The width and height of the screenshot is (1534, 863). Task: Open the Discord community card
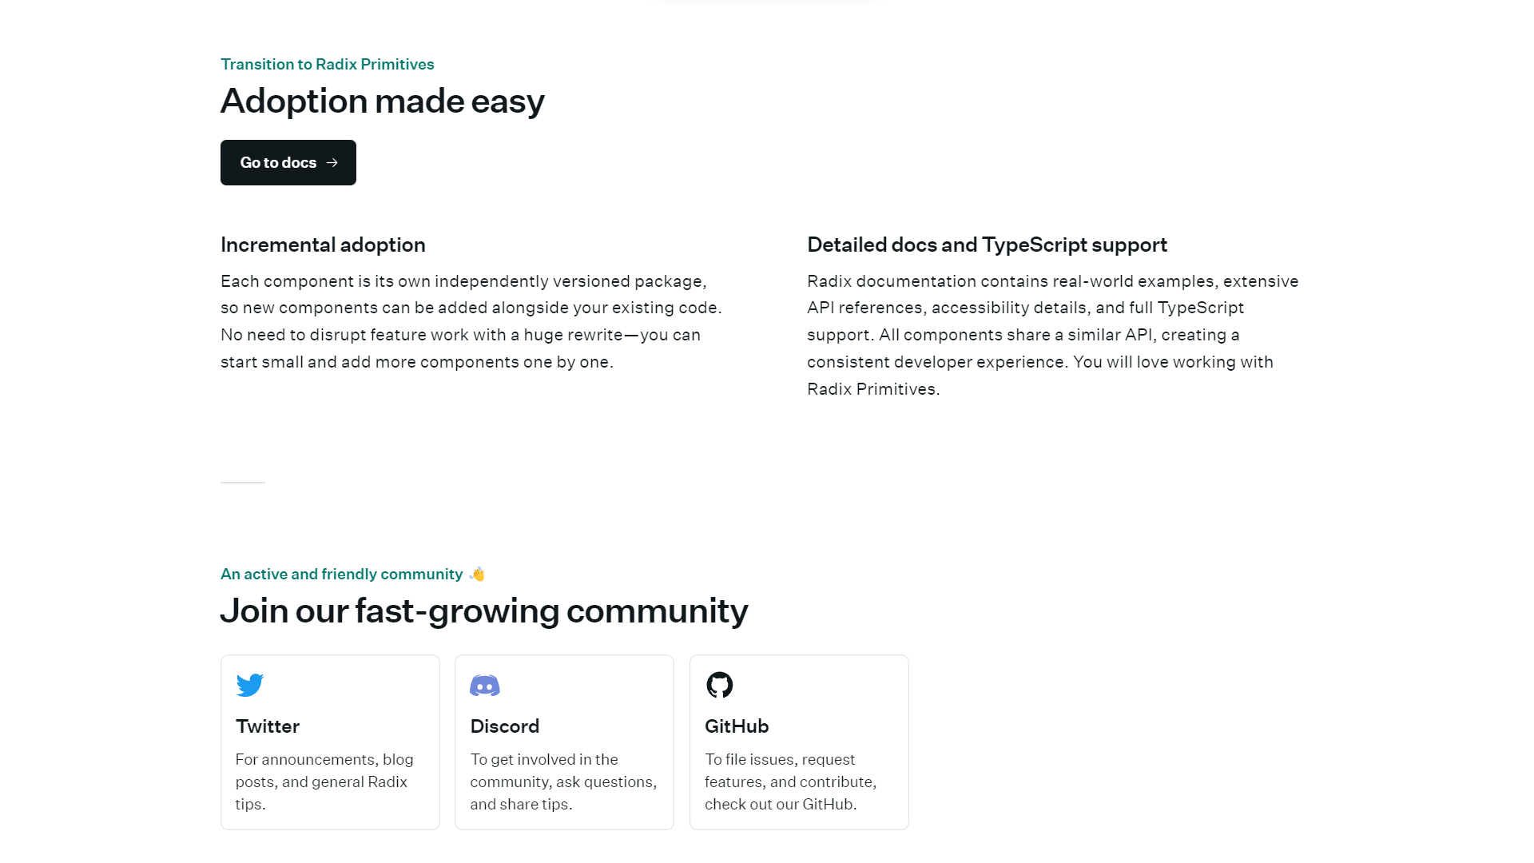[x=564, y=742]
